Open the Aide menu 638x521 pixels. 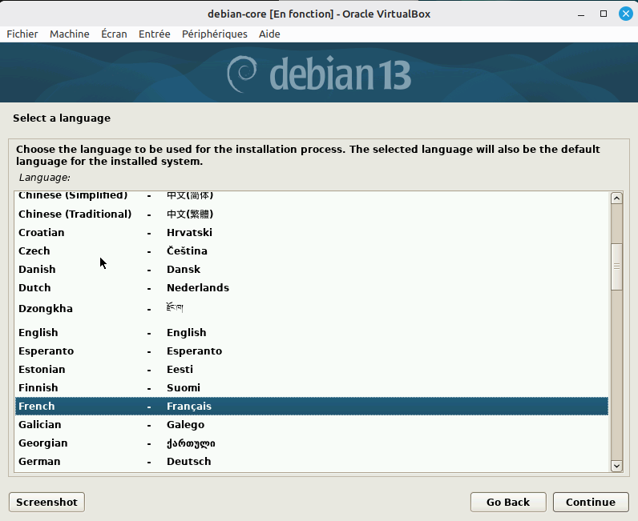(x=269, y=34)
